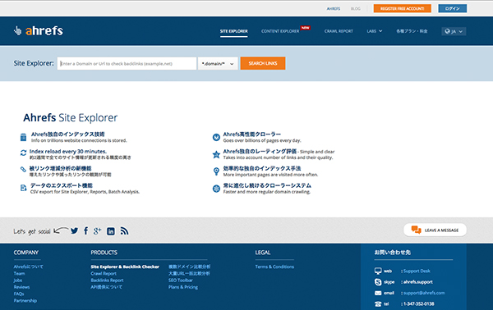Click the refresh icon beside Index reload
493x310 pixels.
tap(23, 153)
